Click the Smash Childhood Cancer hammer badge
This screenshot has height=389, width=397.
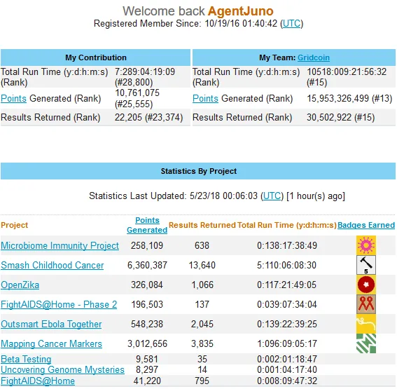coord(366,265)
